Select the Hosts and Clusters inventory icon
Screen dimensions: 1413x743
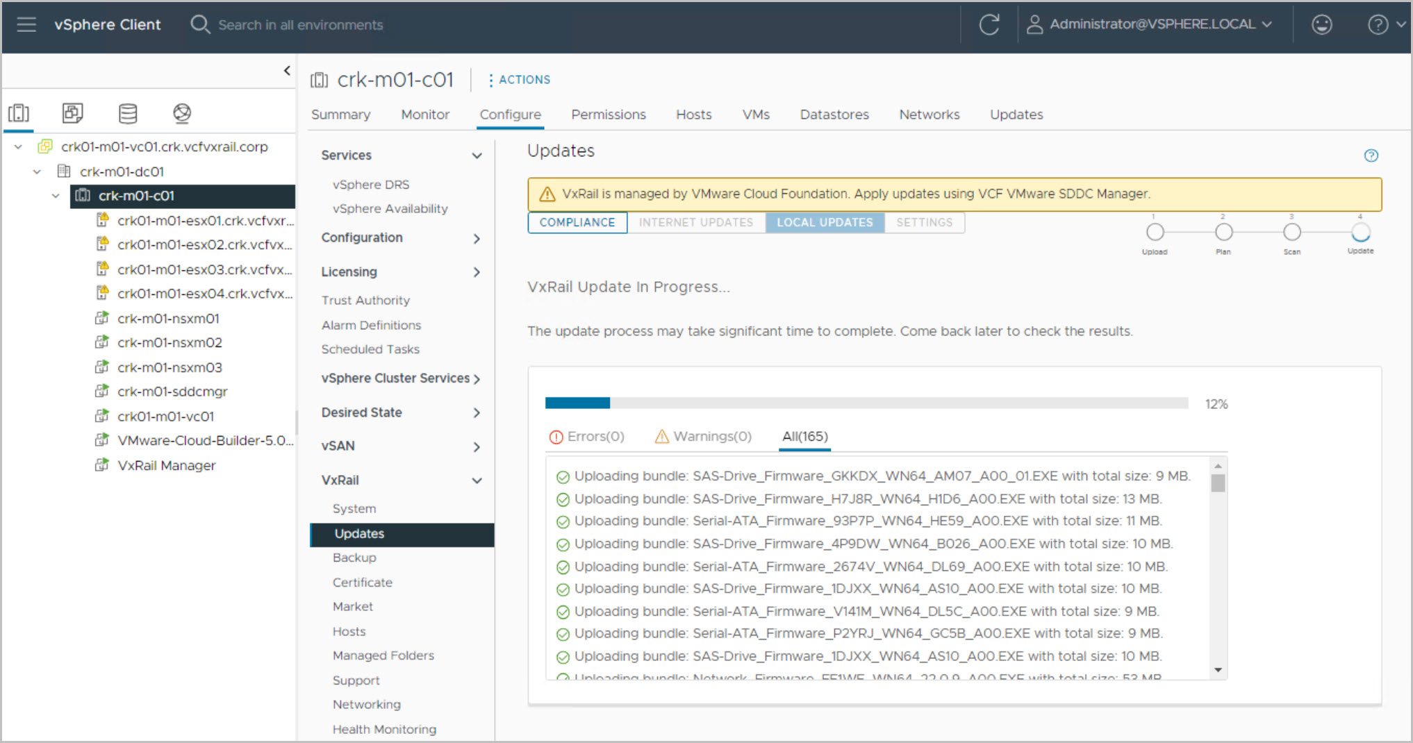[x=19, y=113]
